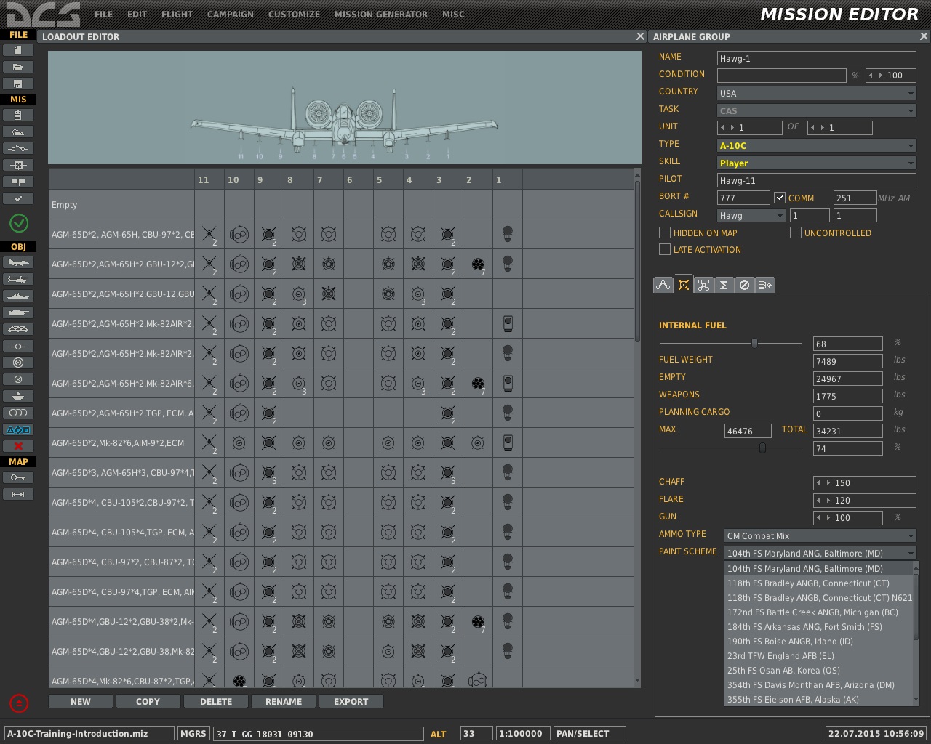Click the map options key icon

point(18,477)
